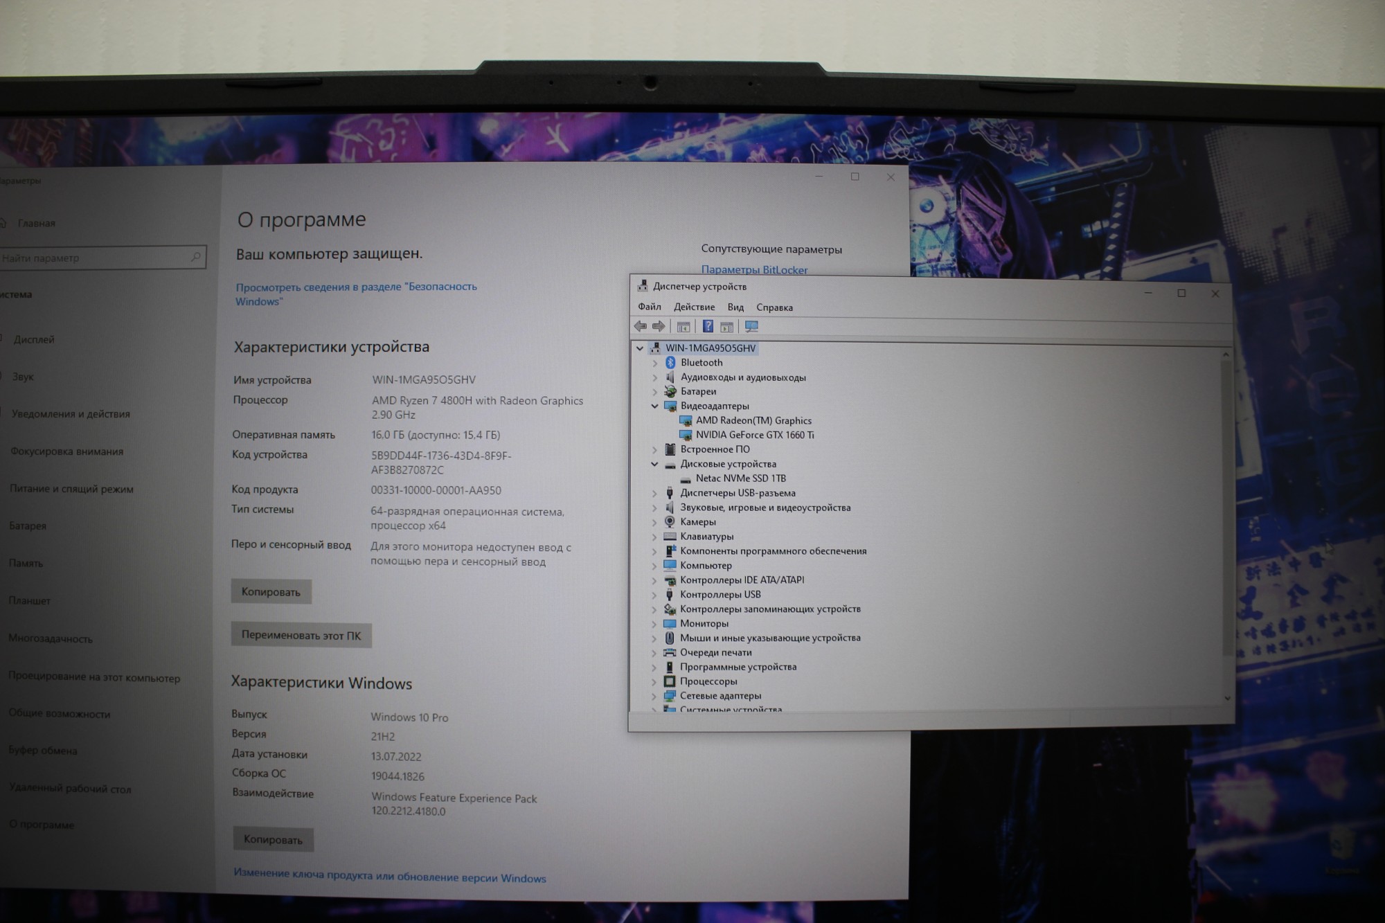Open the Вид menu
Viewport: 1385px width, 923px height.
tap(735, 307)
